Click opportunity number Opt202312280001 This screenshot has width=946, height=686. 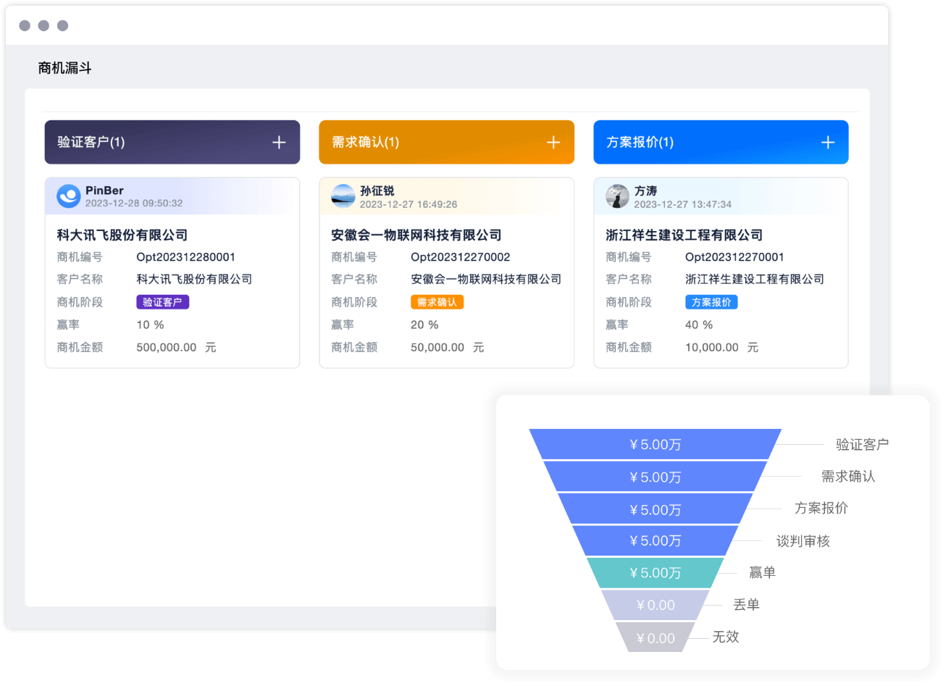(185, 257)
